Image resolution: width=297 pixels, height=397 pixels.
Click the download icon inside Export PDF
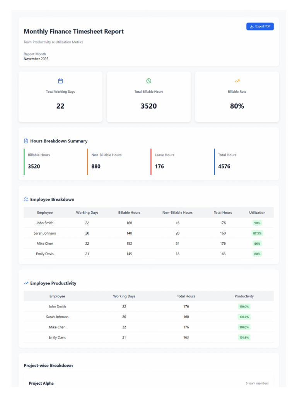[x=252, y=26]
